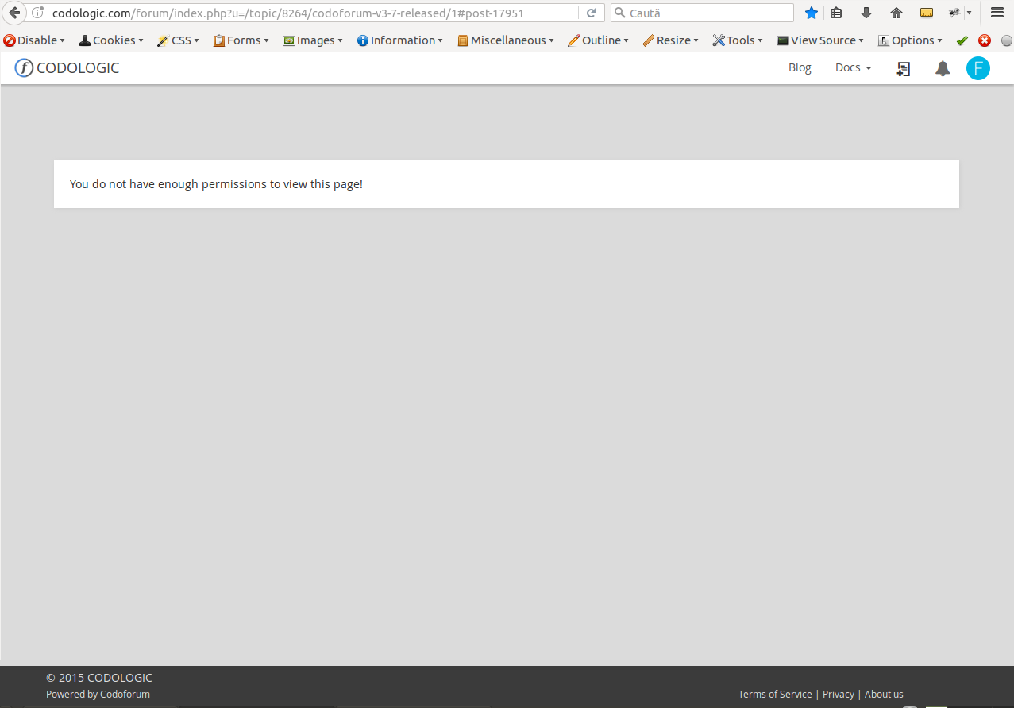Image resolution: width=1014 pixels, height=708 pixels.
Task: Open the Cookies dropdown in developer toolbar
Action: (x=111, y=40)
